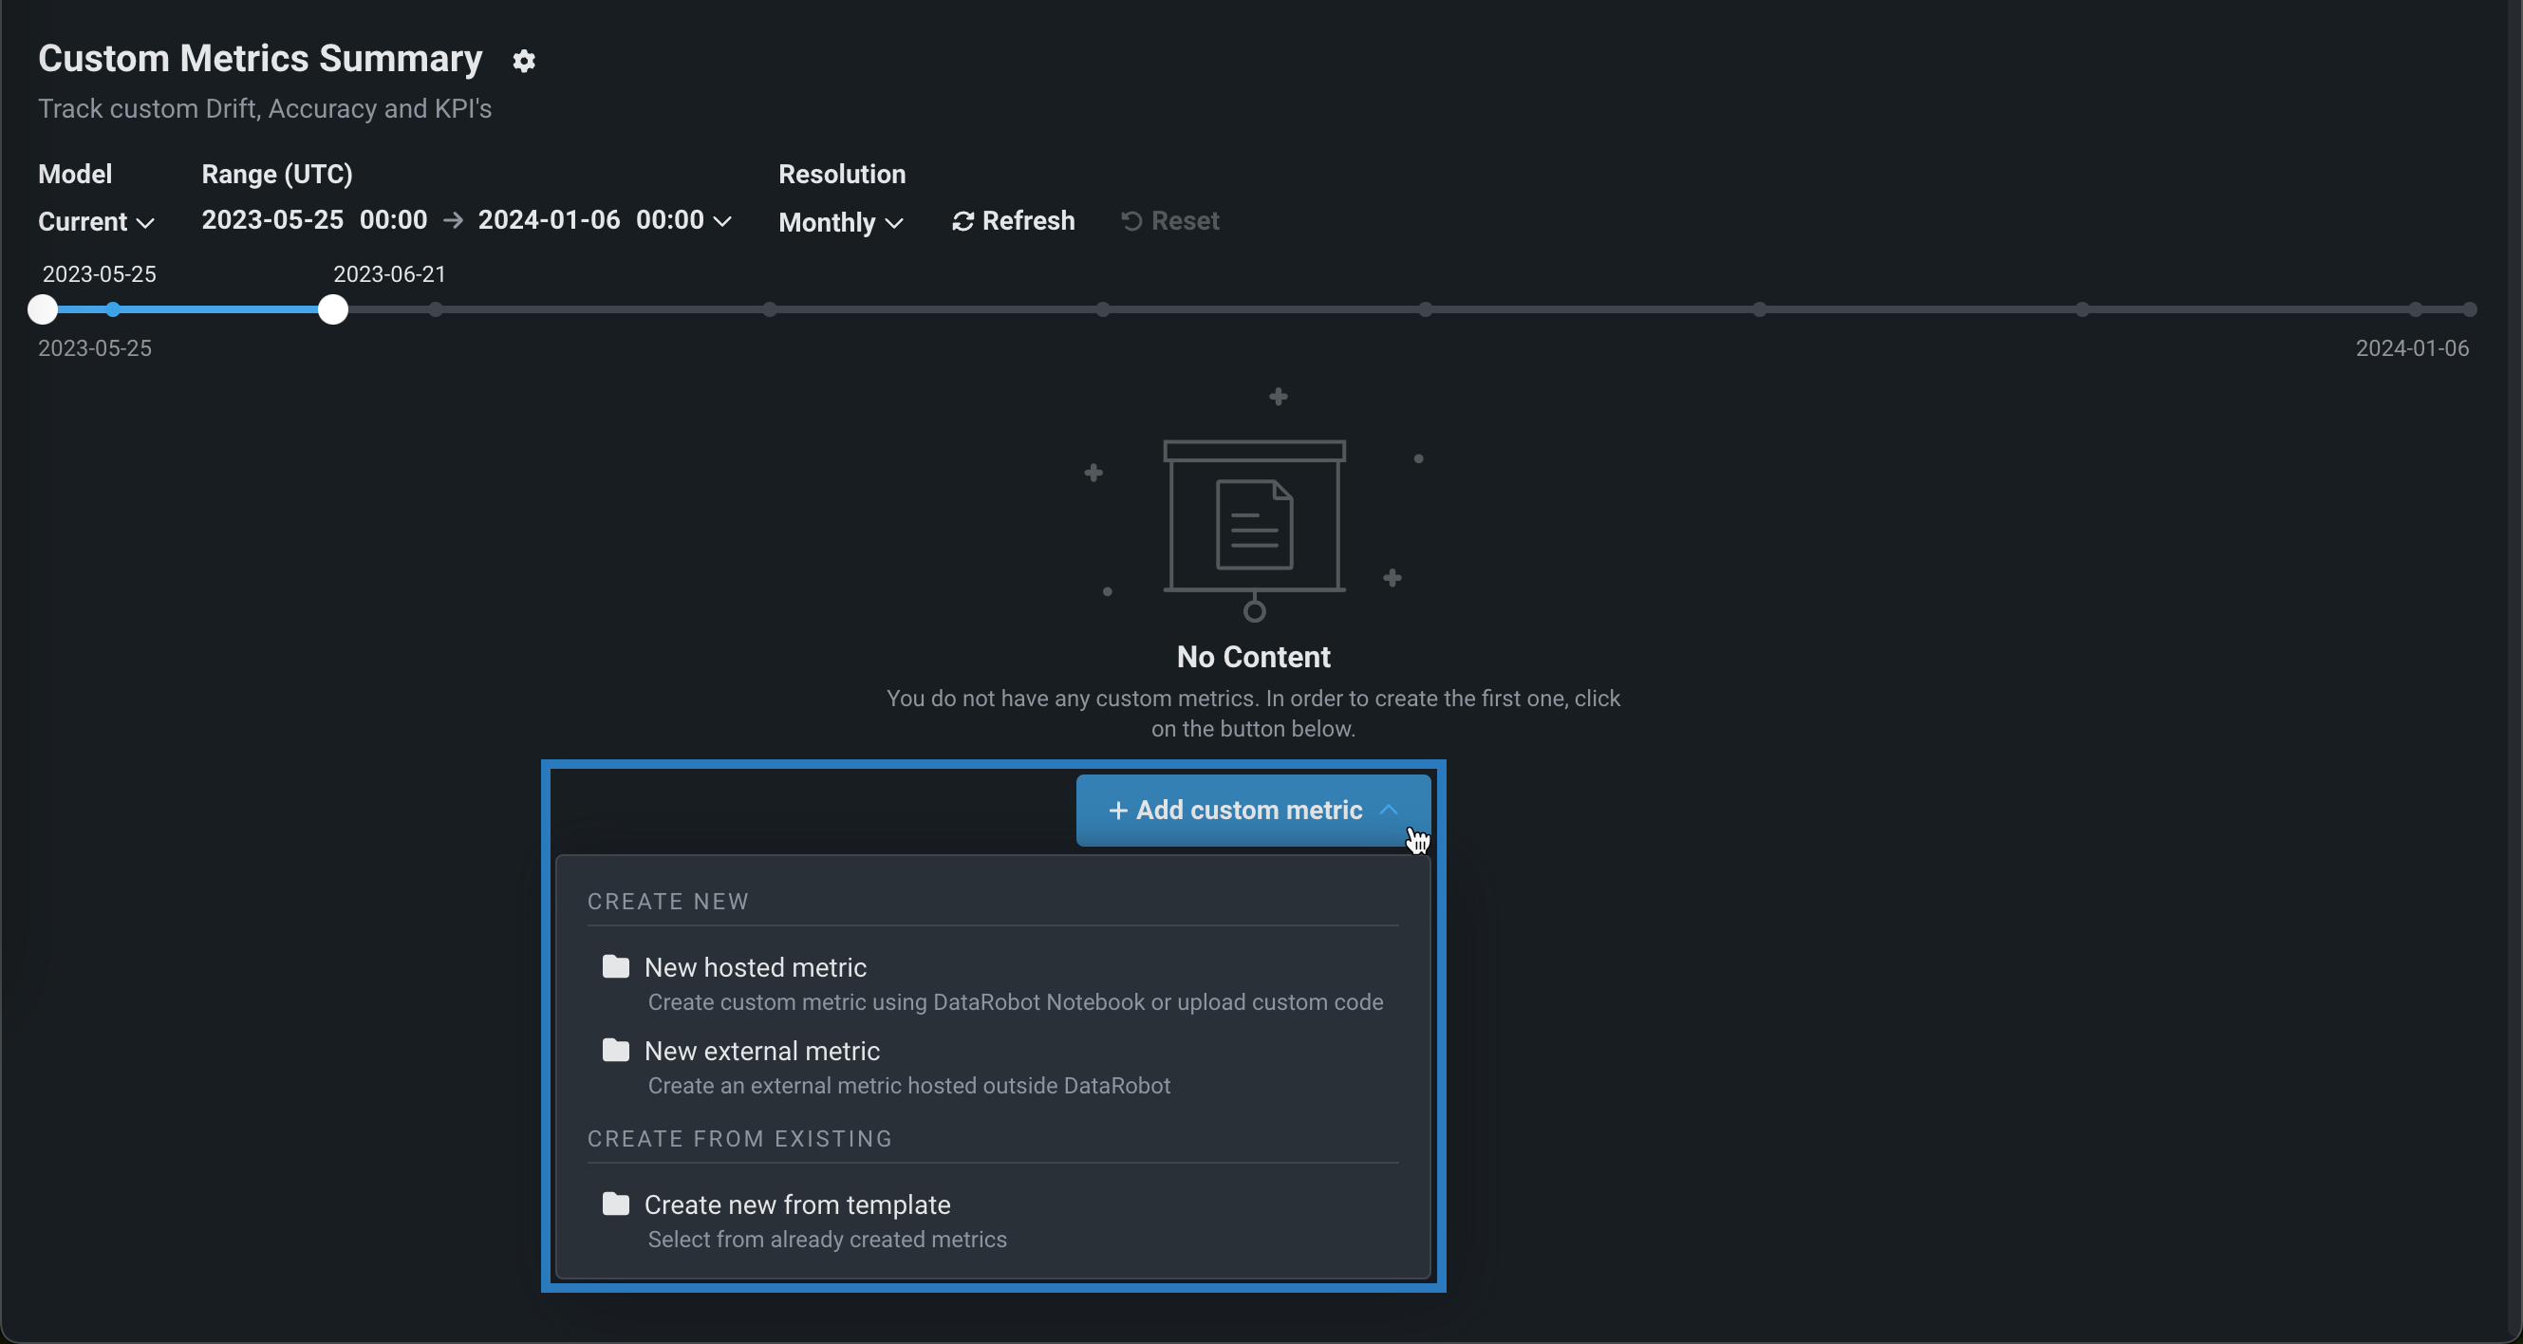Screen dimensions: 2523x1344
Task: Click the empty-state document presentation icon
Action: (x=1254, y=526)
